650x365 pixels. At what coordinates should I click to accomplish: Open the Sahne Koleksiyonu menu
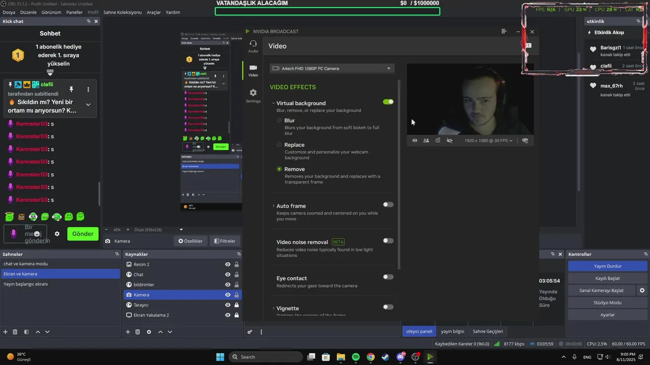click(x=122, y=12)
